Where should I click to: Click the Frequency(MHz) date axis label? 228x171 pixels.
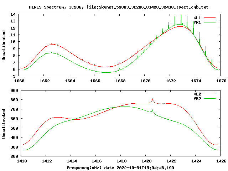120,168
